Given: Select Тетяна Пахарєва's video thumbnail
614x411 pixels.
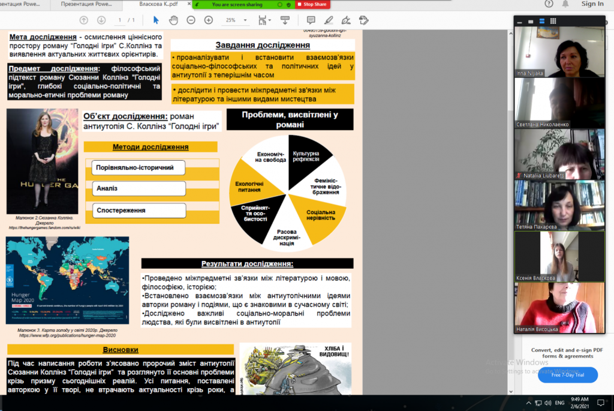Looking at the screenshot, I should 559,205.
